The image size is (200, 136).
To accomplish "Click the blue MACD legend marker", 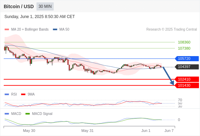I will tap(7, 114).
